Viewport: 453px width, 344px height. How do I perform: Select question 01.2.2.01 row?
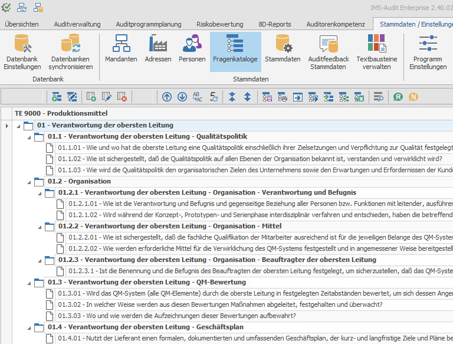click(260, 237)
